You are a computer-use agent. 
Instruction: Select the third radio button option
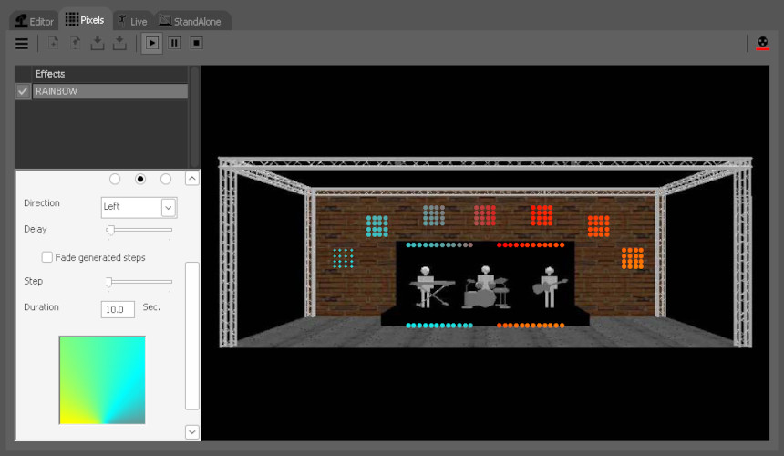pyautogui.click(x=166, y=179)
